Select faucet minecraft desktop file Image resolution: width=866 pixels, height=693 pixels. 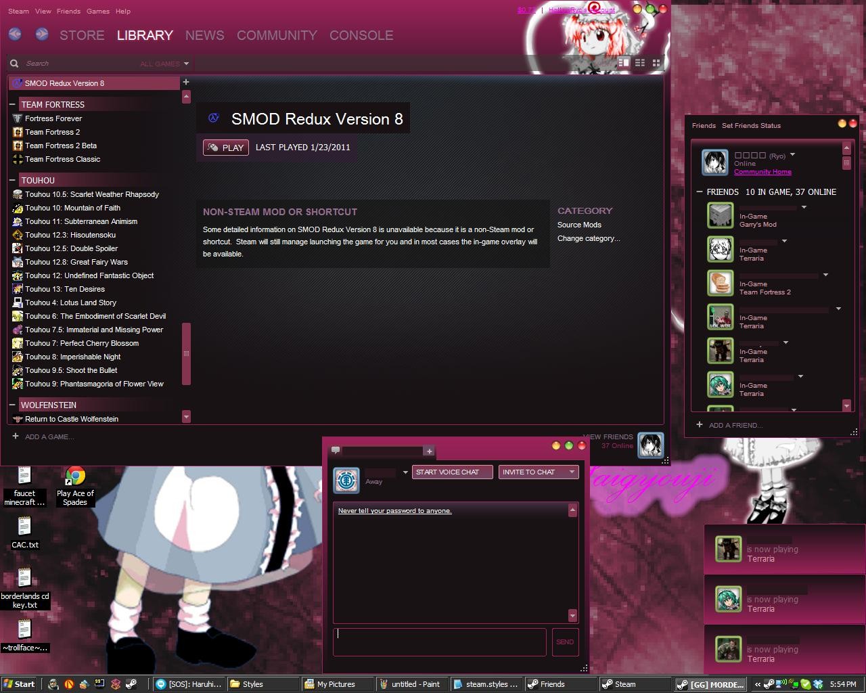24,486
